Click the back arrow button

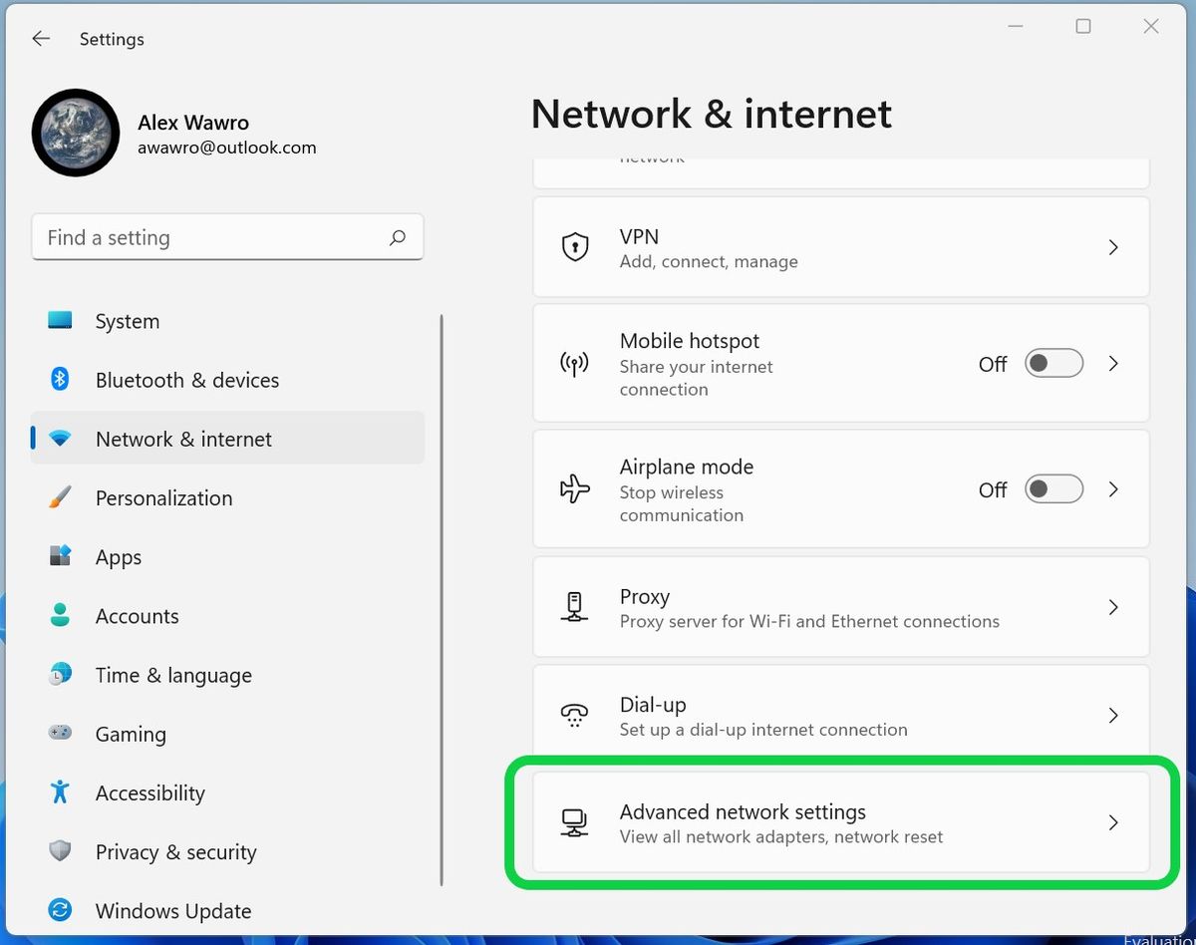[40, 38]
